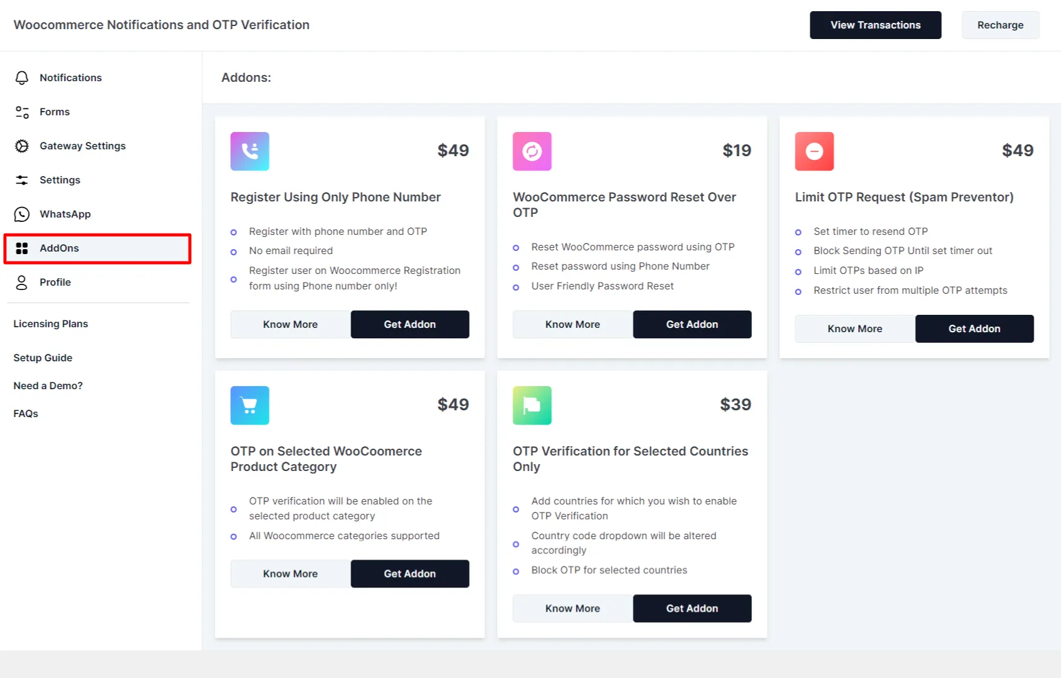The width and height of the screenshot is (1061, 678).
Task: Click the AddOns grid icon
Action: 22,248
